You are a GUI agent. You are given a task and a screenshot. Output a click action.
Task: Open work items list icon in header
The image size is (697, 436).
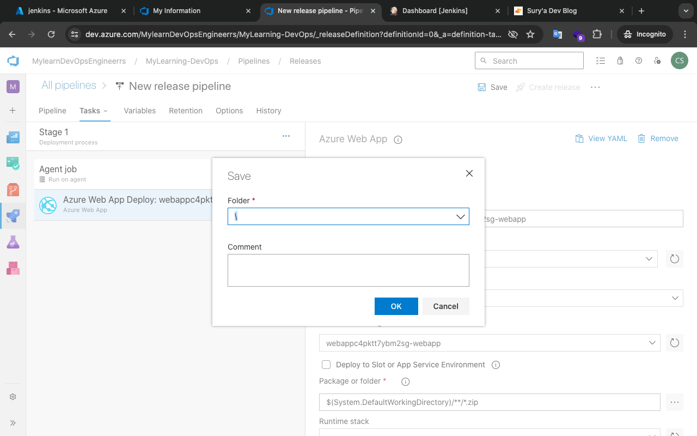(601, 61)
